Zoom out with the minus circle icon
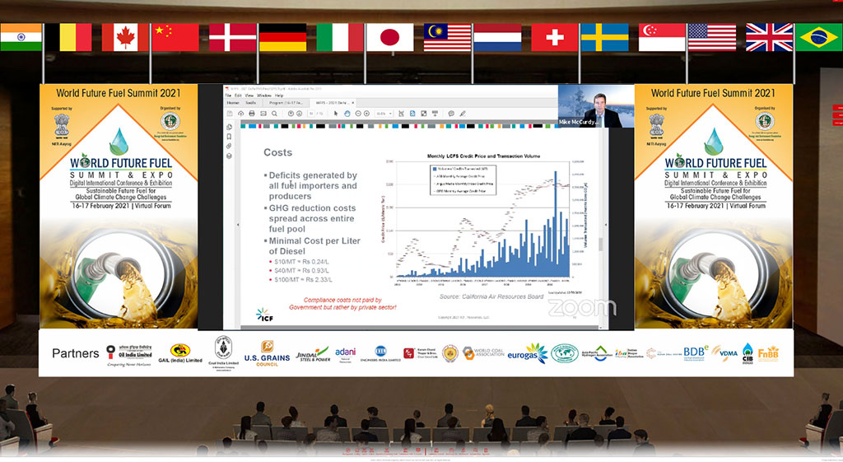The height and width of the screenshot is (462, 843). (x=358, y=114)
